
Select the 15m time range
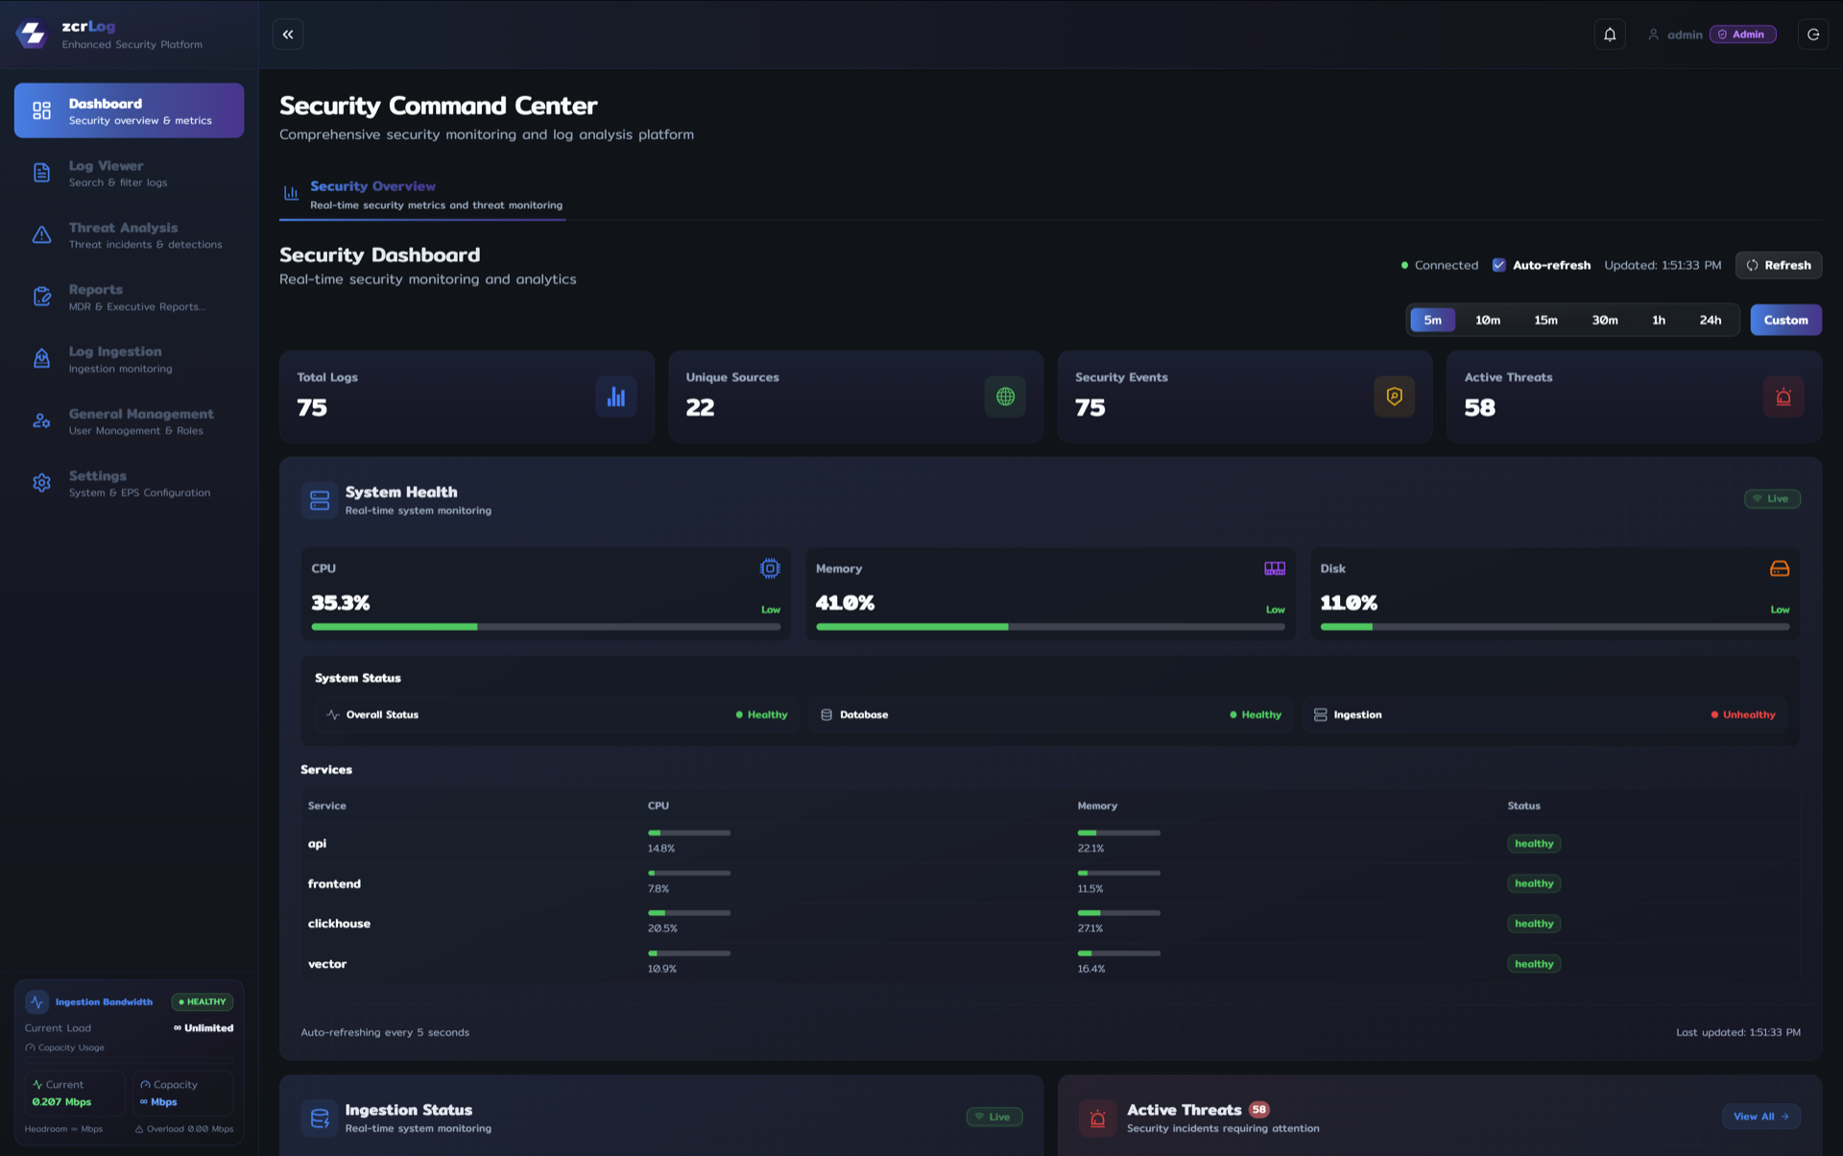coord(1545,320)
